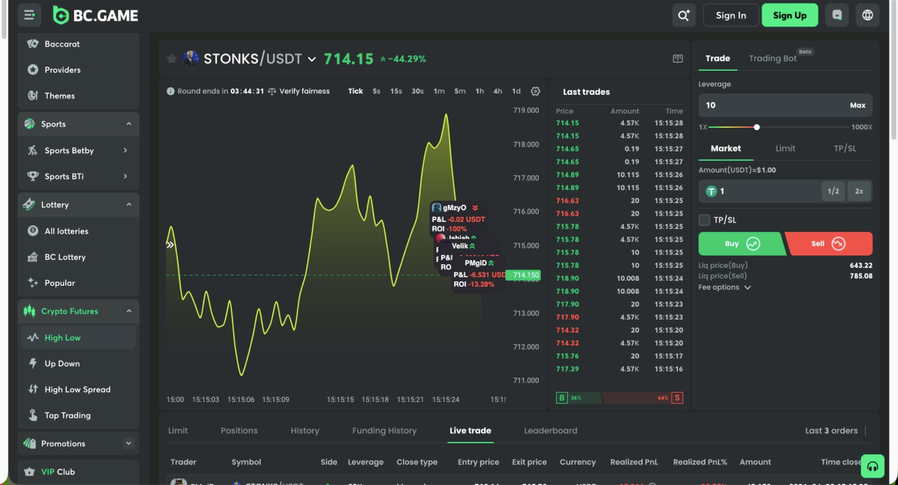898x485 pixels.
Task: Click the 1000X end of leverage slider
Action: [x=861, y=127]
